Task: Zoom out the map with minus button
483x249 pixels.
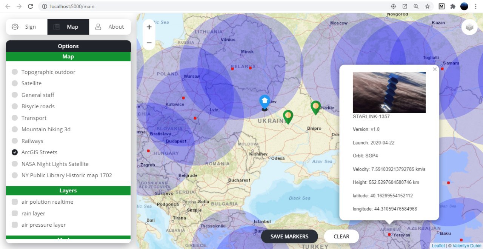Action: (x=149, y=43)
